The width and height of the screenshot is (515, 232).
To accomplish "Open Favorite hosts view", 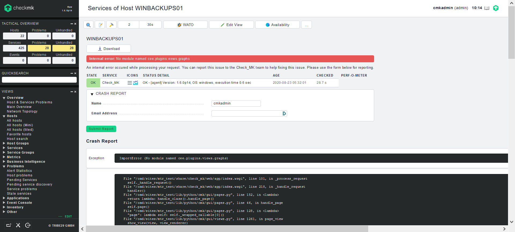I will coord(19,134).
